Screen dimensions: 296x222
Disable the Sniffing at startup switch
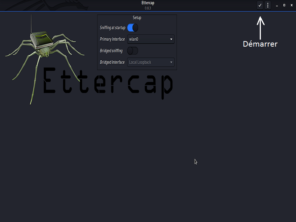click(132, 27)
